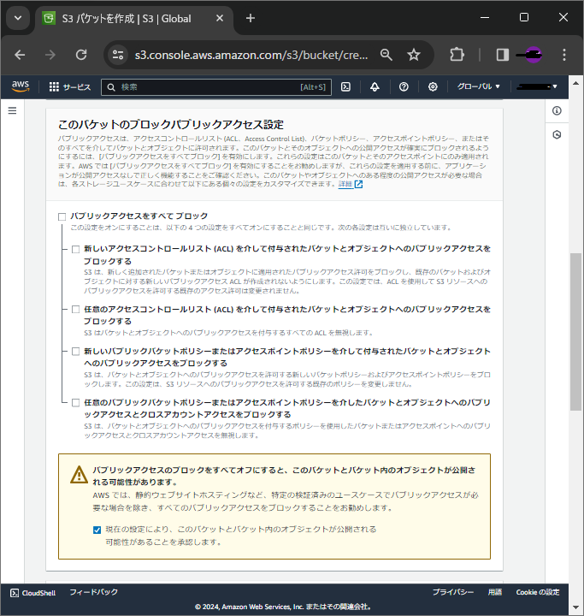Open the browser extensions puzzle icon

point(457,55)
